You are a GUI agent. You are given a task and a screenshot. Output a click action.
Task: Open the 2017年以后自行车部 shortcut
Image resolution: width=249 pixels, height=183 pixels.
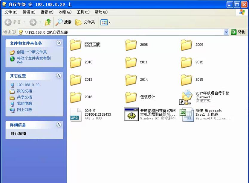click(186, 97)
